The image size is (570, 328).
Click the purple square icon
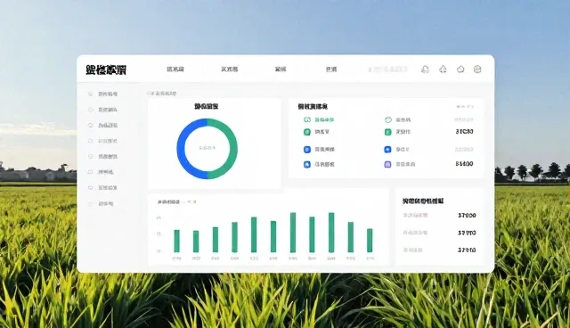click(x=388, y=164)
